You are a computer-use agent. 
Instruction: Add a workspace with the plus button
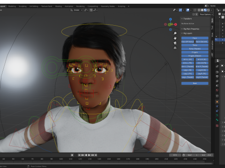pos(128,7)
